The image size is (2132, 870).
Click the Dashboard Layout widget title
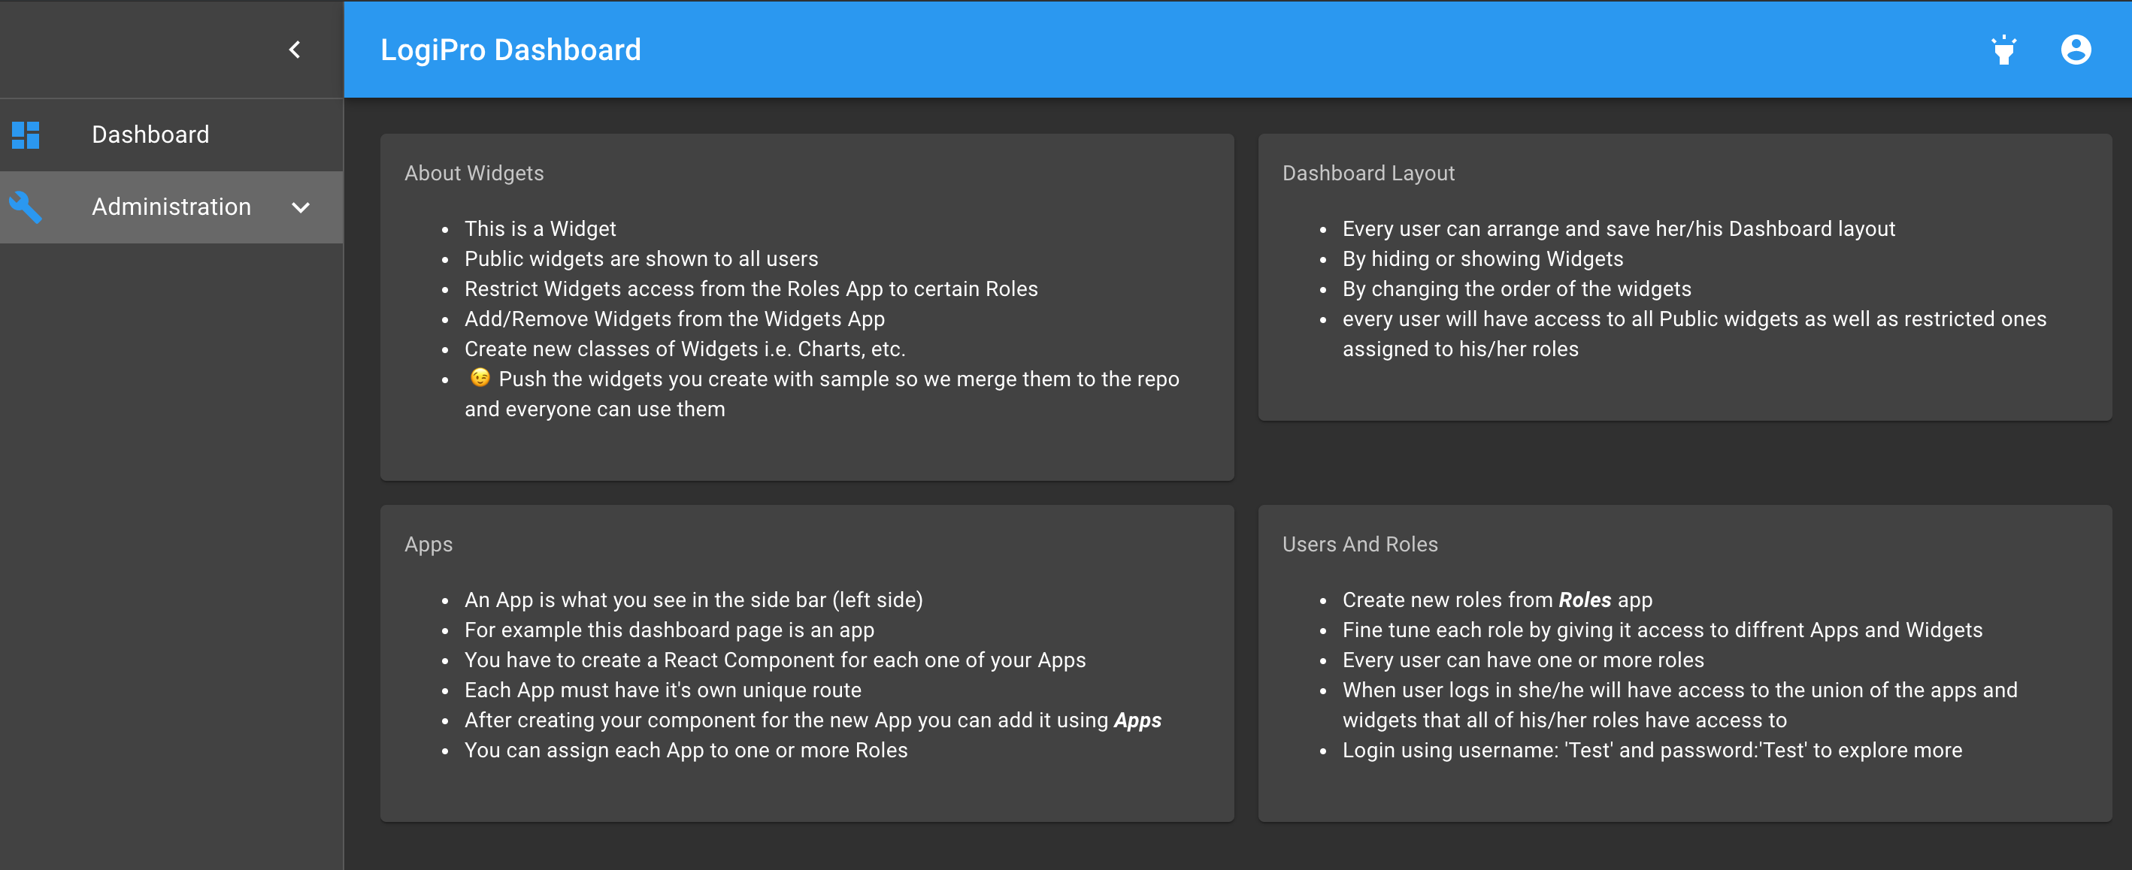click(x=1368, y=173)
